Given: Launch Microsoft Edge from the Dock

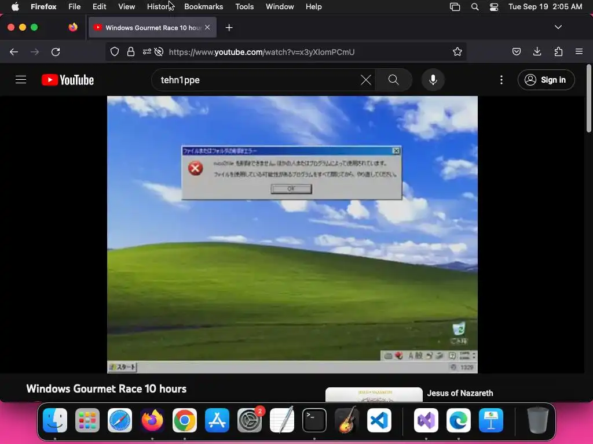Looking at the screenshot, I should [x=459, y=420].
